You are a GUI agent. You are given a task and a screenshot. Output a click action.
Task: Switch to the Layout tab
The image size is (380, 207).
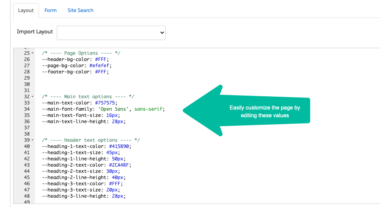(x=26, y=10)
